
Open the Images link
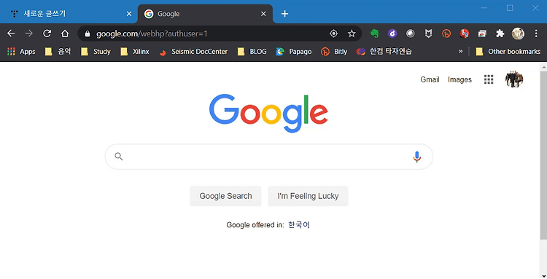tap(459, 79)
